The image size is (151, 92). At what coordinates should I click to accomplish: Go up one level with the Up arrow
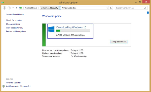tap(17, 8)
